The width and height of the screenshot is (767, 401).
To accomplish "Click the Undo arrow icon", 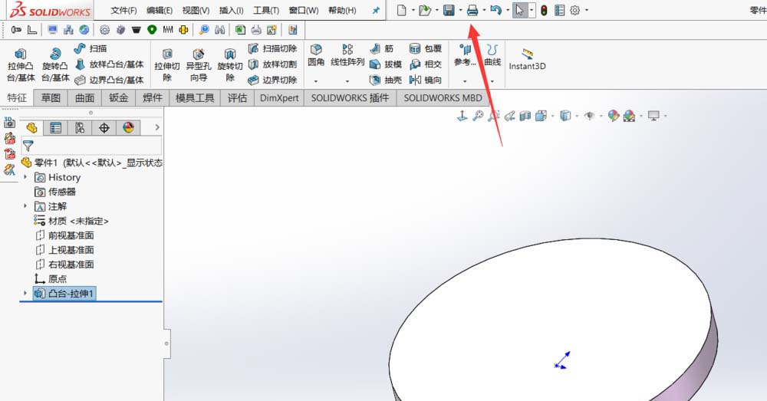I will coord(495,10).
